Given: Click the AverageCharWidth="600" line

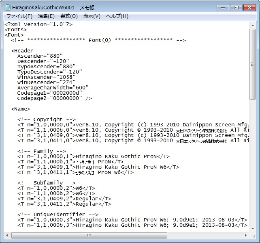Looking at the screenshot, I should (53, 88).
